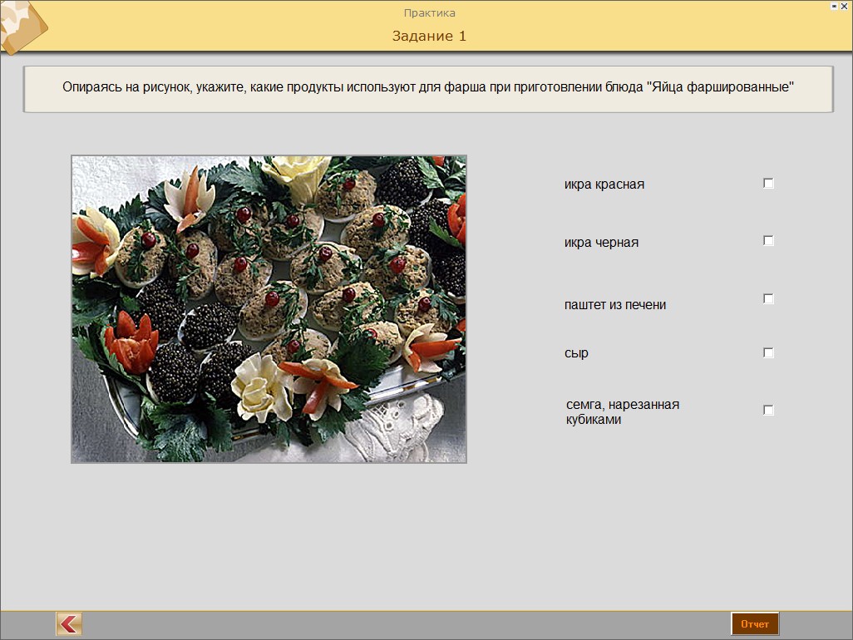Click the back arrow navigation icon
Viewport: 853px width, 640px height.
[x=69, y=623]
